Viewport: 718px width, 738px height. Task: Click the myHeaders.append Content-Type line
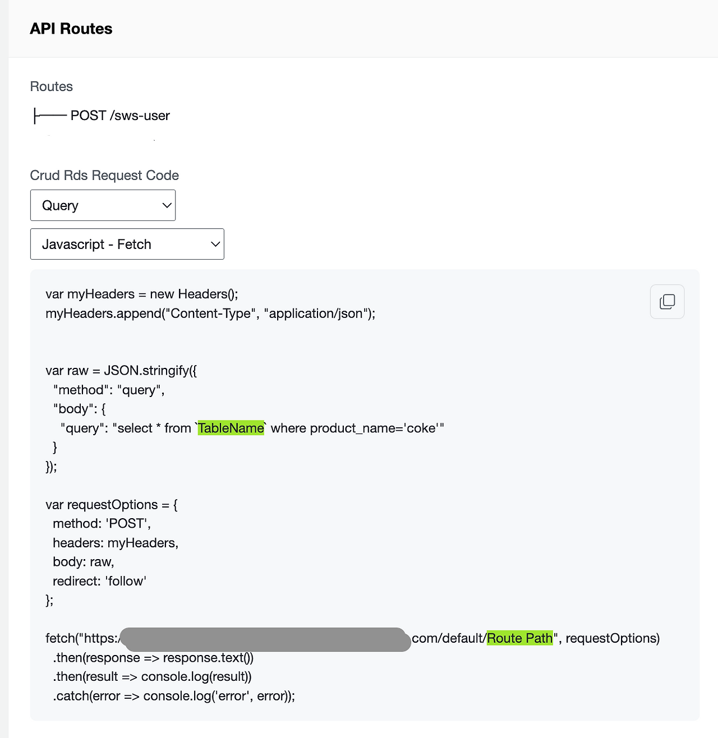coord(210,313)
